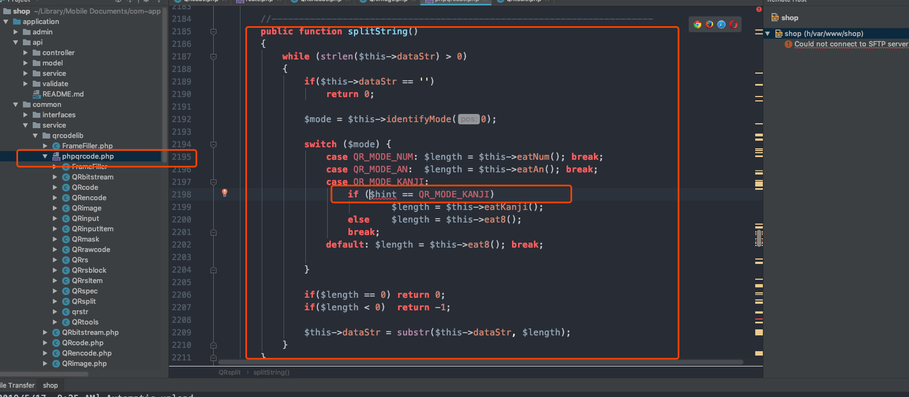Image resolution: width=909 pixels, height=397 pixels.
Task: Click the qrcodelib folder icon
Action: click(46, 136)
